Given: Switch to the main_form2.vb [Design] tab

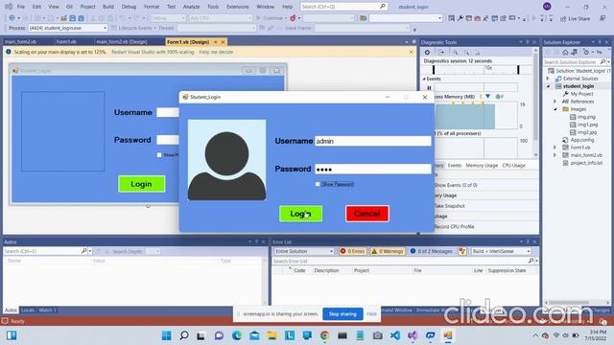Looking at the screenshot, I should 122,42.
